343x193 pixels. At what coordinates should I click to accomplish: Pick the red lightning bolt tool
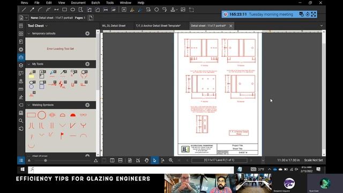[x=62, y=85]
